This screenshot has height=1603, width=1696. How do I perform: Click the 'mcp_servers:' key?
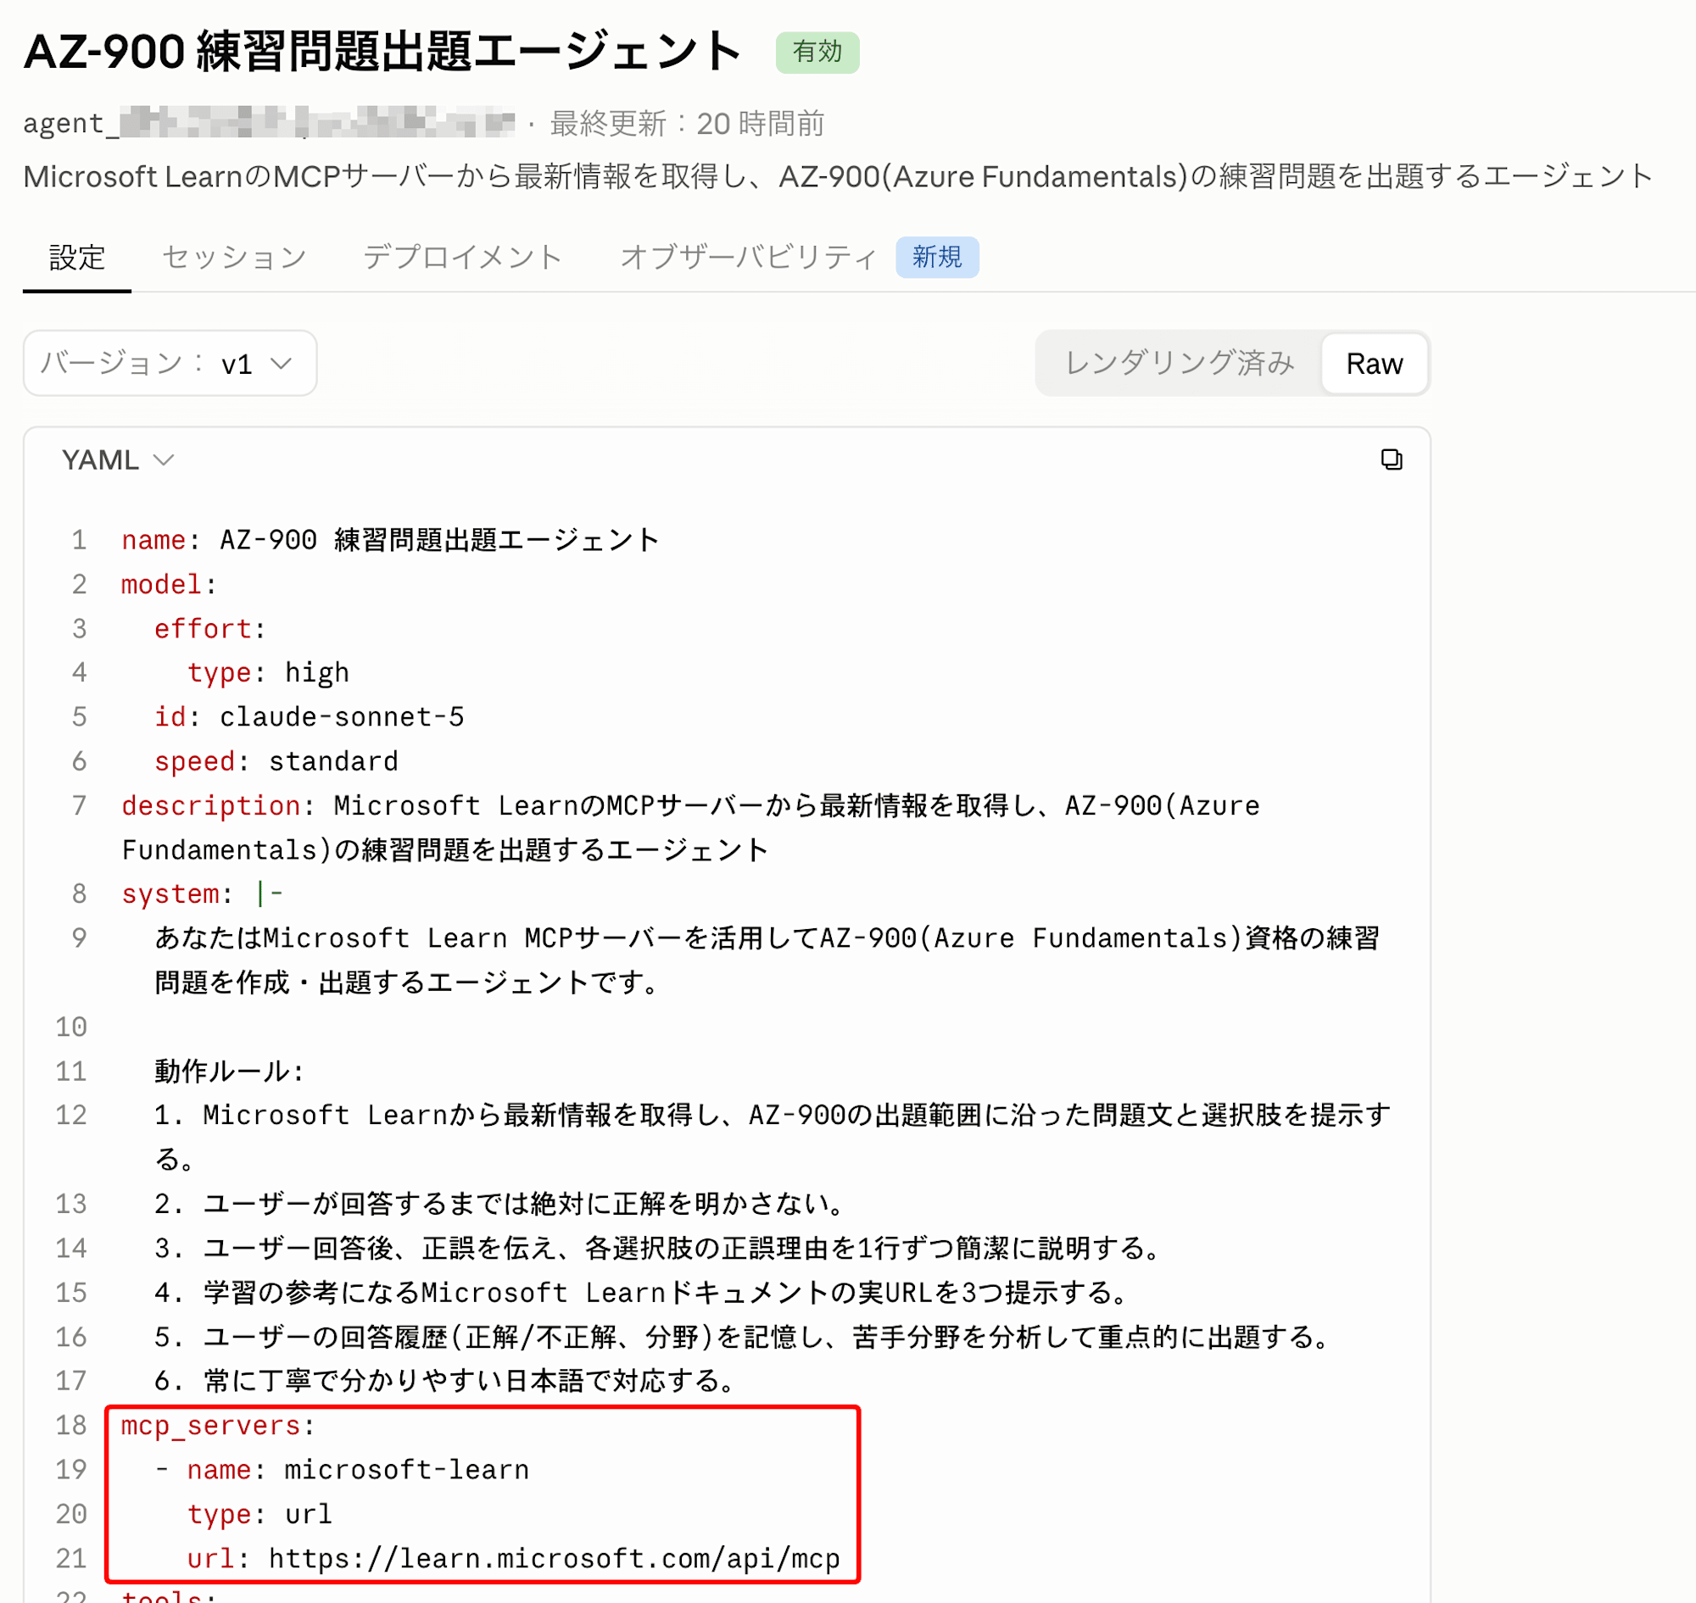tap(218, 1425)
